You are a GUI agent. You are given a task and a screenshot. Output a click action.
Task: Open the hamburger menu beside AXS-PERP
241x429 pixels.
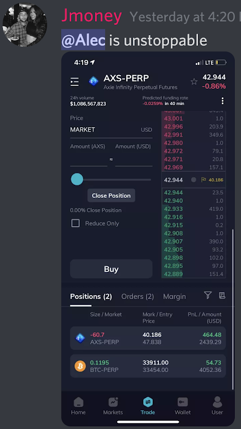point(75,81)
